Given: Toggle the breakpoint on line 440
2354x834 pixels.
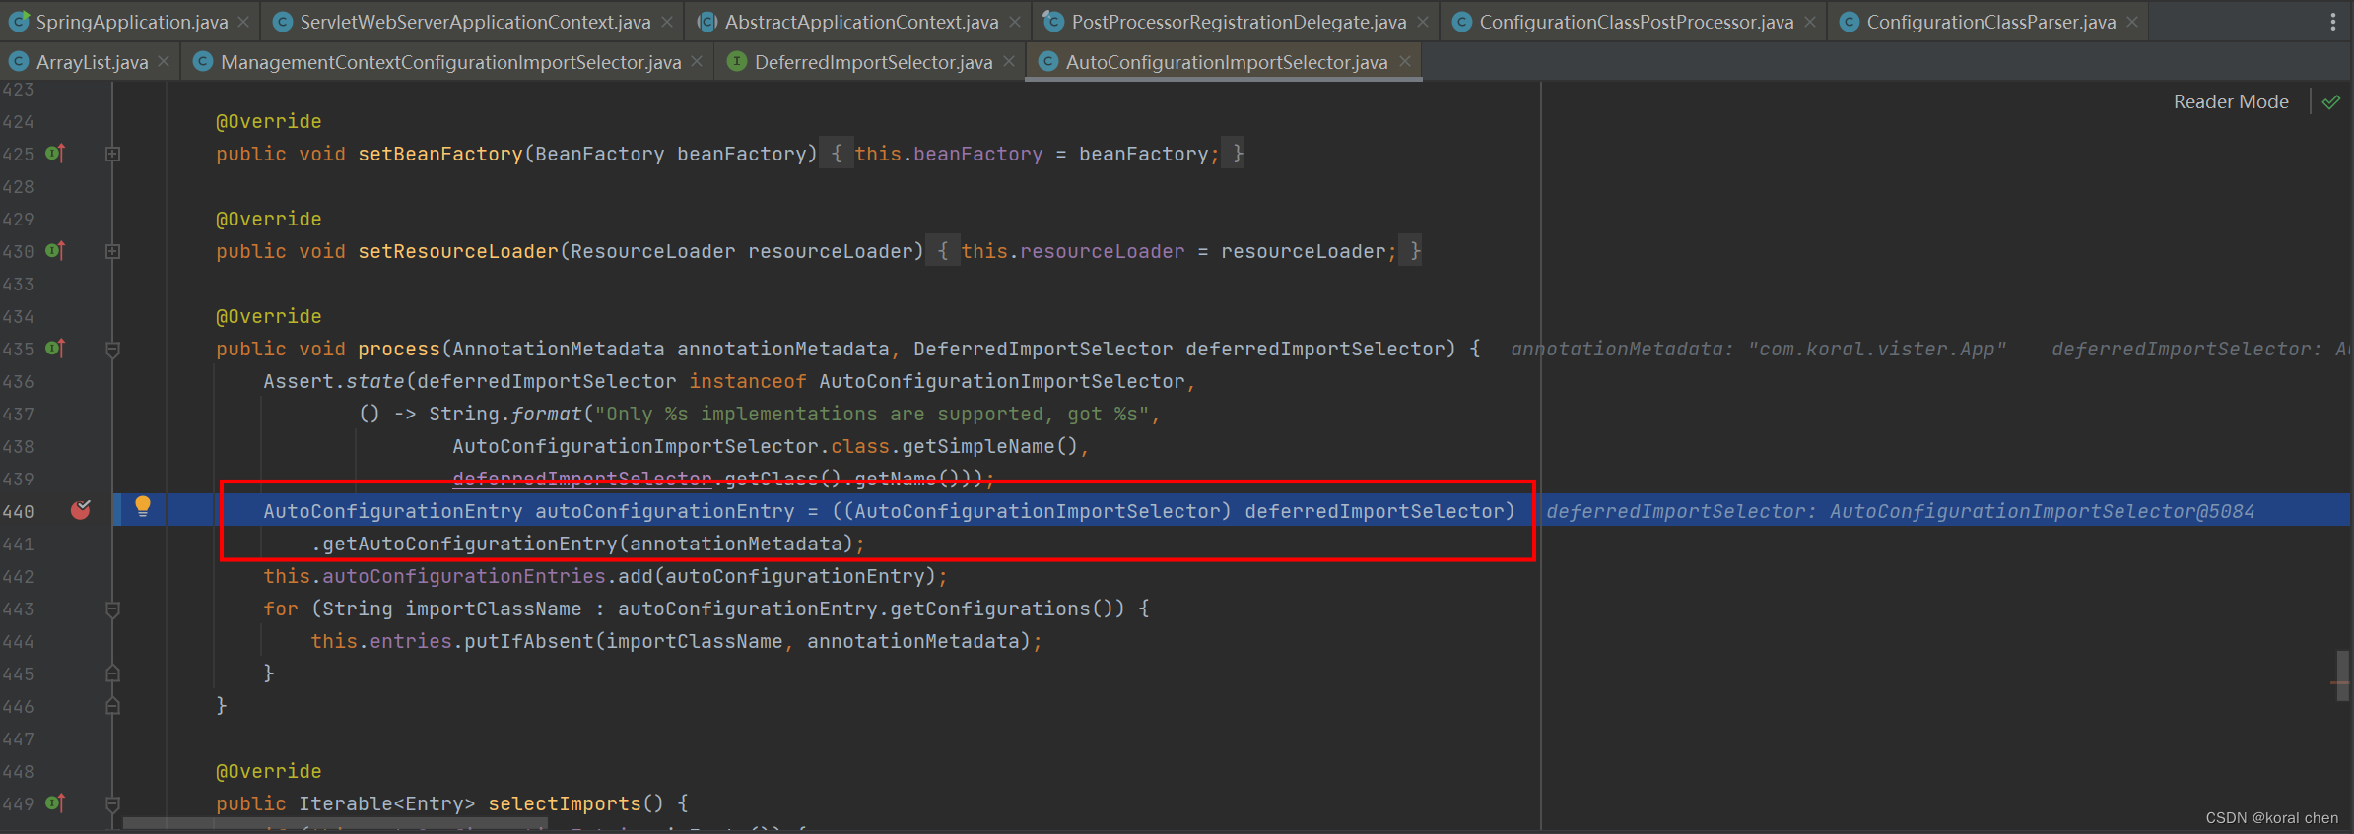Looking at the screenshot, I should tap(81, 510).
